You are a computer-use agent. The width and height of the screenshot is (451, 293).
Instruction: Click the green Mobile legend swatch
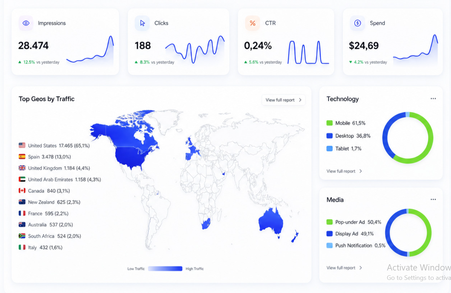click(x=330, y=123)
